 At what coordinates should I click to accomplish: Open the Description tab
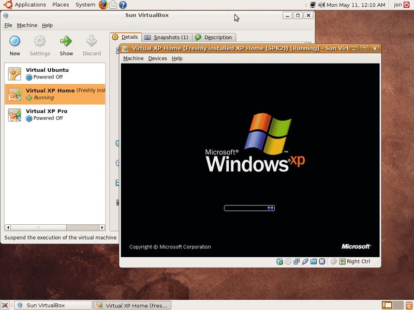214,37
